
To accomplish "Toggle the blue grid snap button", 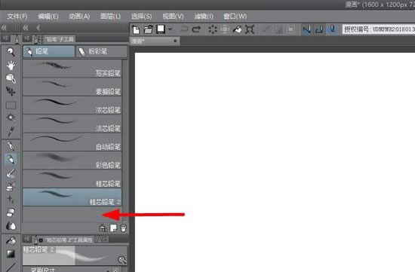I will tap(332, 29).
